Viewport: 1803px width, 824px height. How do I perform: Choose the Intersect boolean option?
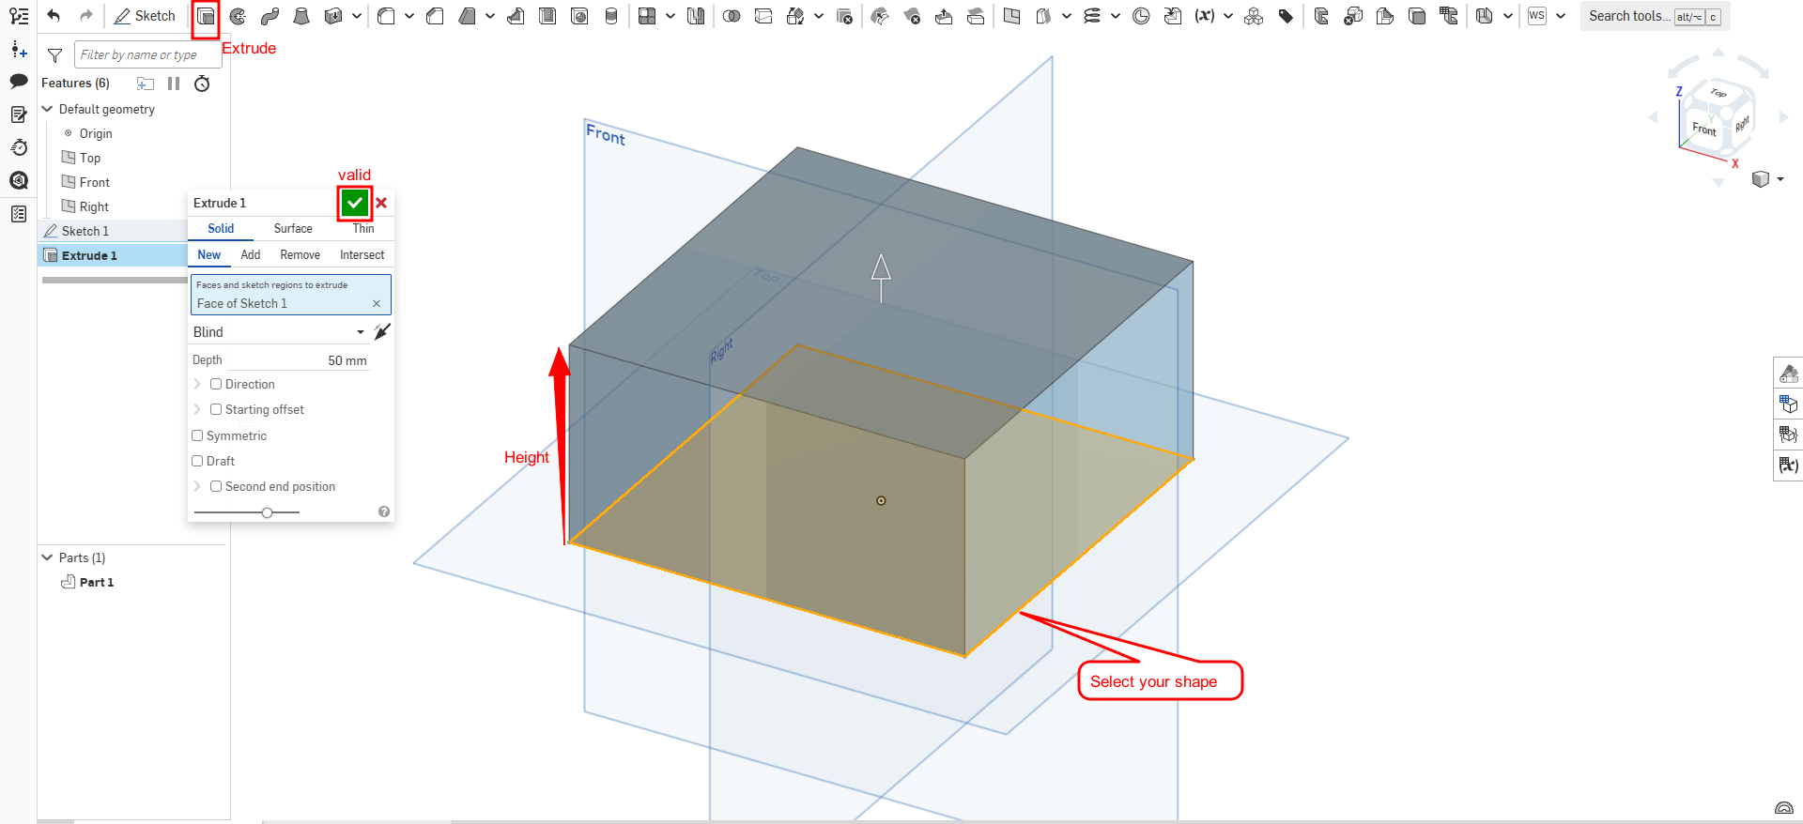tap(362, 254)
